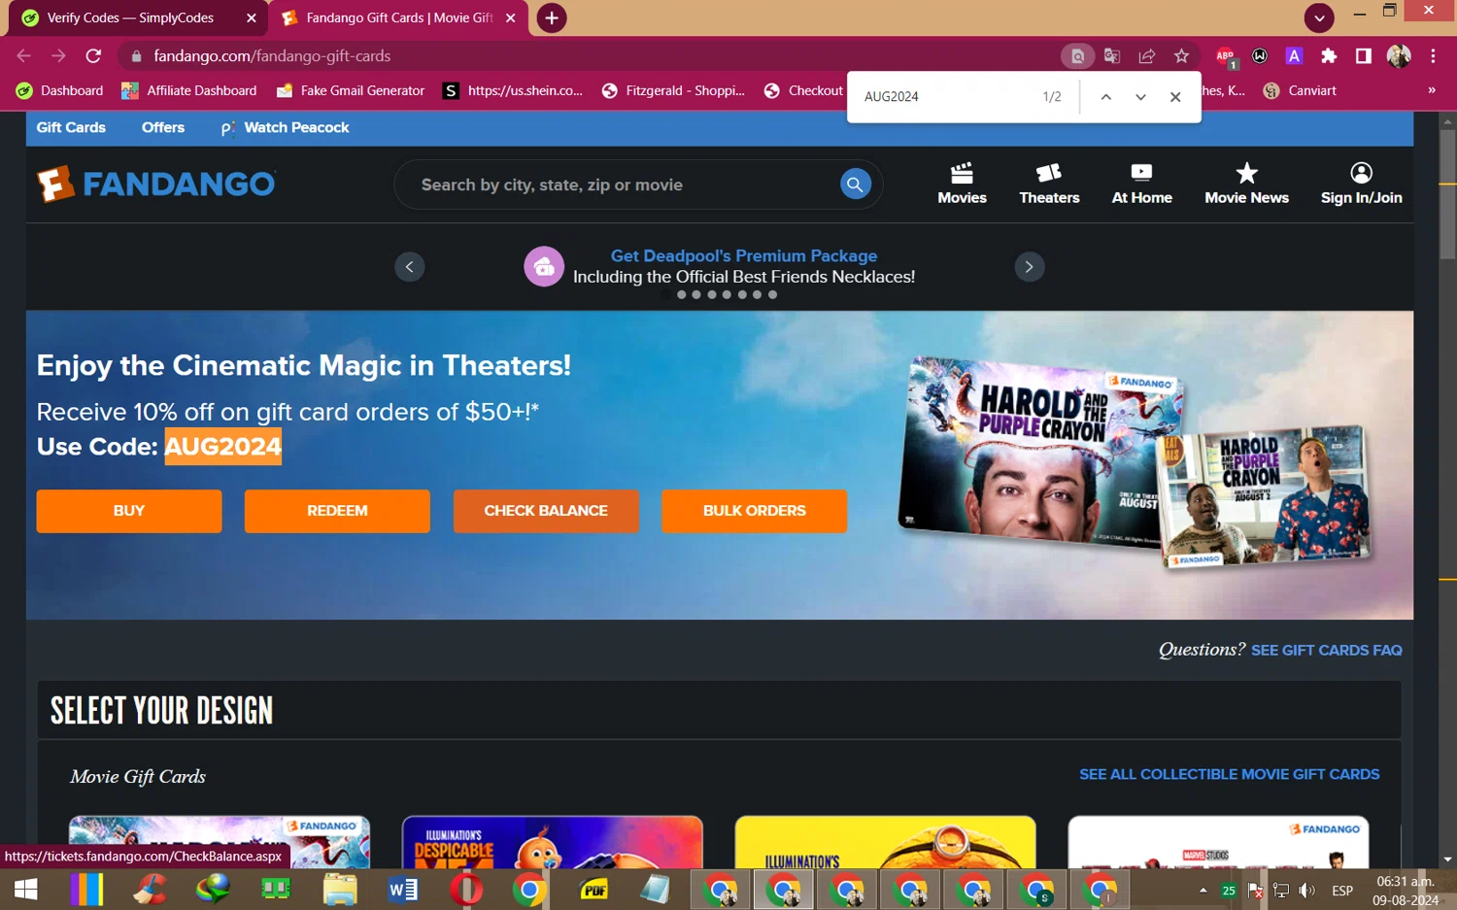Click the page search lens icon in address bar
The height and width of the screenshot is (910, 1457).
point(1077,56)
